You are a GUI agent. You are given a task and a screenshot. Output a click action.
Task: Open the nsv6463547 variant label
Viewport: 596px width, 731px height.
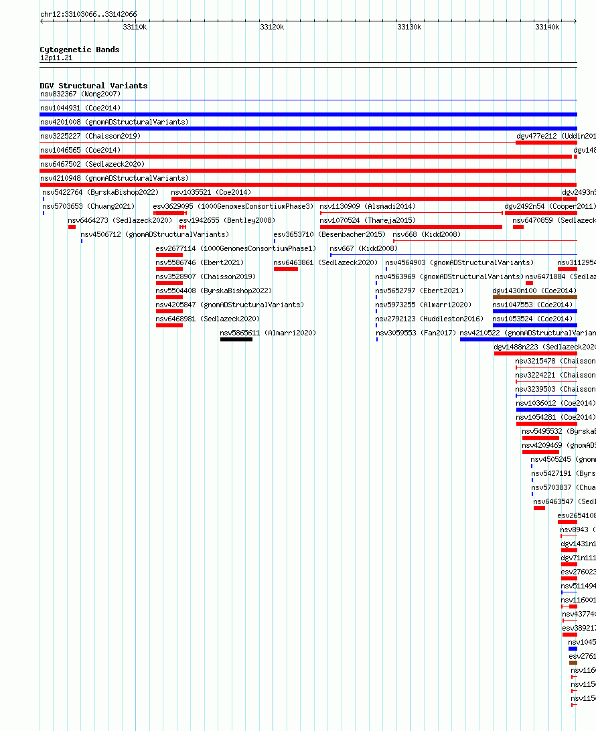click(x=565, y=501)
